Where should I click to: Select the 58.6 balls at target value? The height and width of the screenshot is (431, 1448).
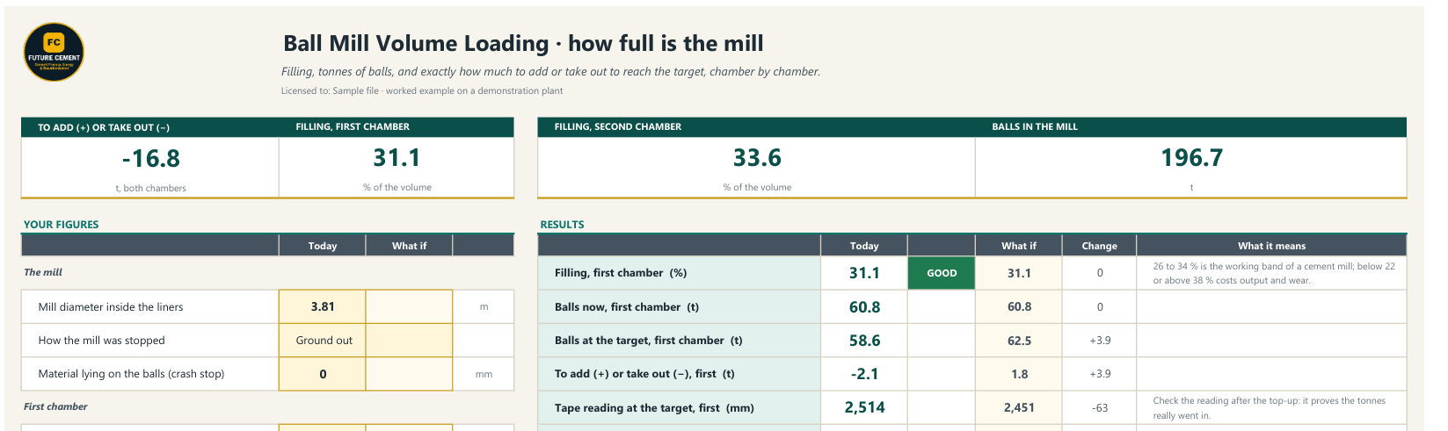[864, 341]
